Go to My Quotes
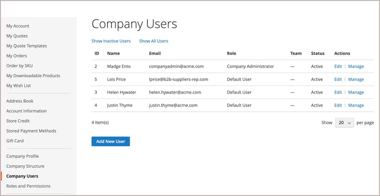Viewport: 380px width, 196px height. 17,36
